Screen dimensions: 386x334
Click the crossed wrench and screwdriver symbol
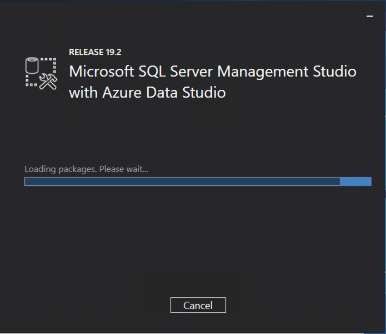coord(49,81)
